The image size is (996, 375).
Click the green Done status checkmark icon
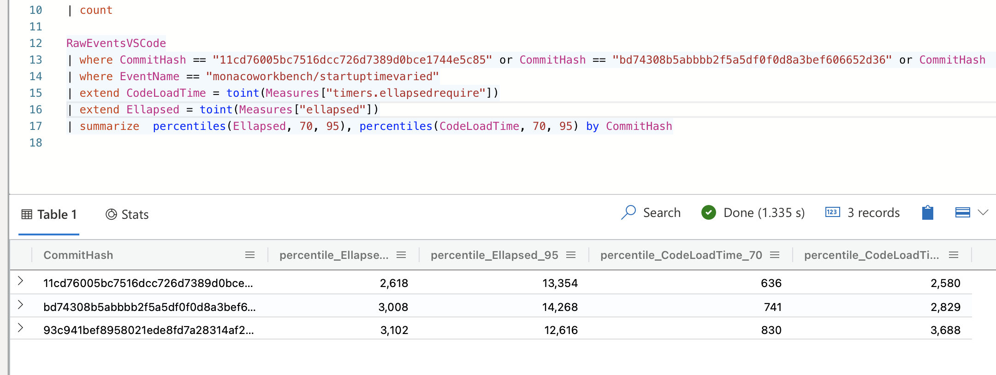coord(708,213)
